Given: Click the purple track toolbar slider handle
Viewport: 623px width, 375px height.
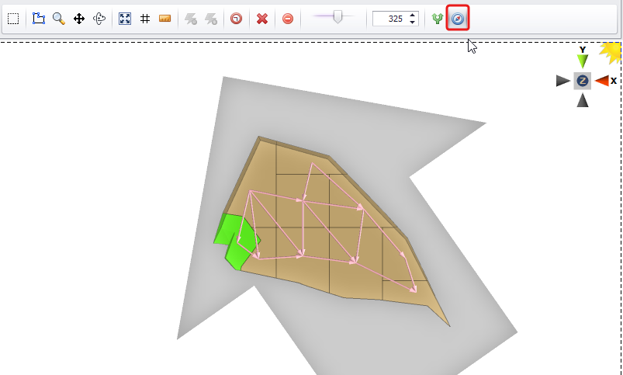Looking at the screenshot, I should pos(337,18).
